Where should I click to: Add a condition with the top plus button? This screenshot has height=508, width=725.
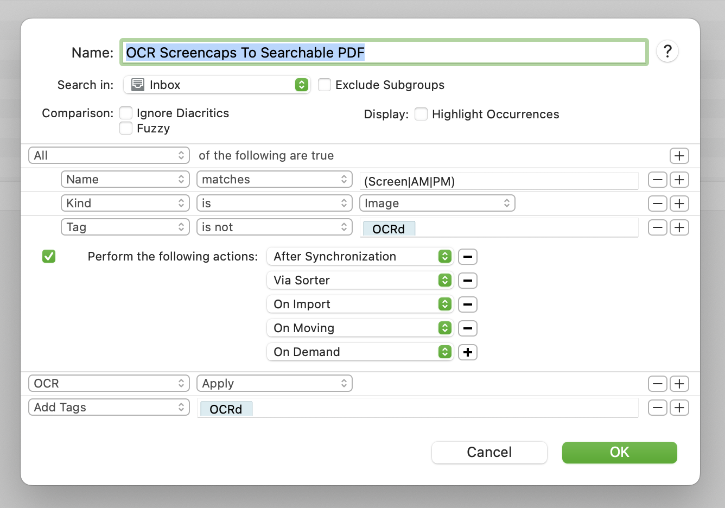(679, 156)
